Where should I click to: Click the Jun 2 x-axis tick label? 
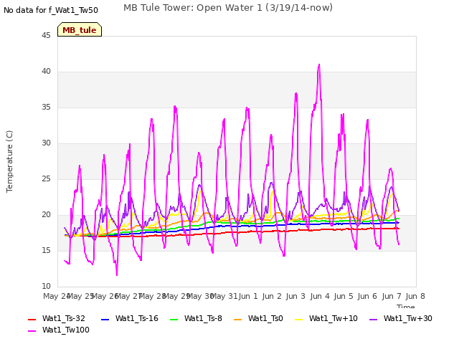[272, 296]
